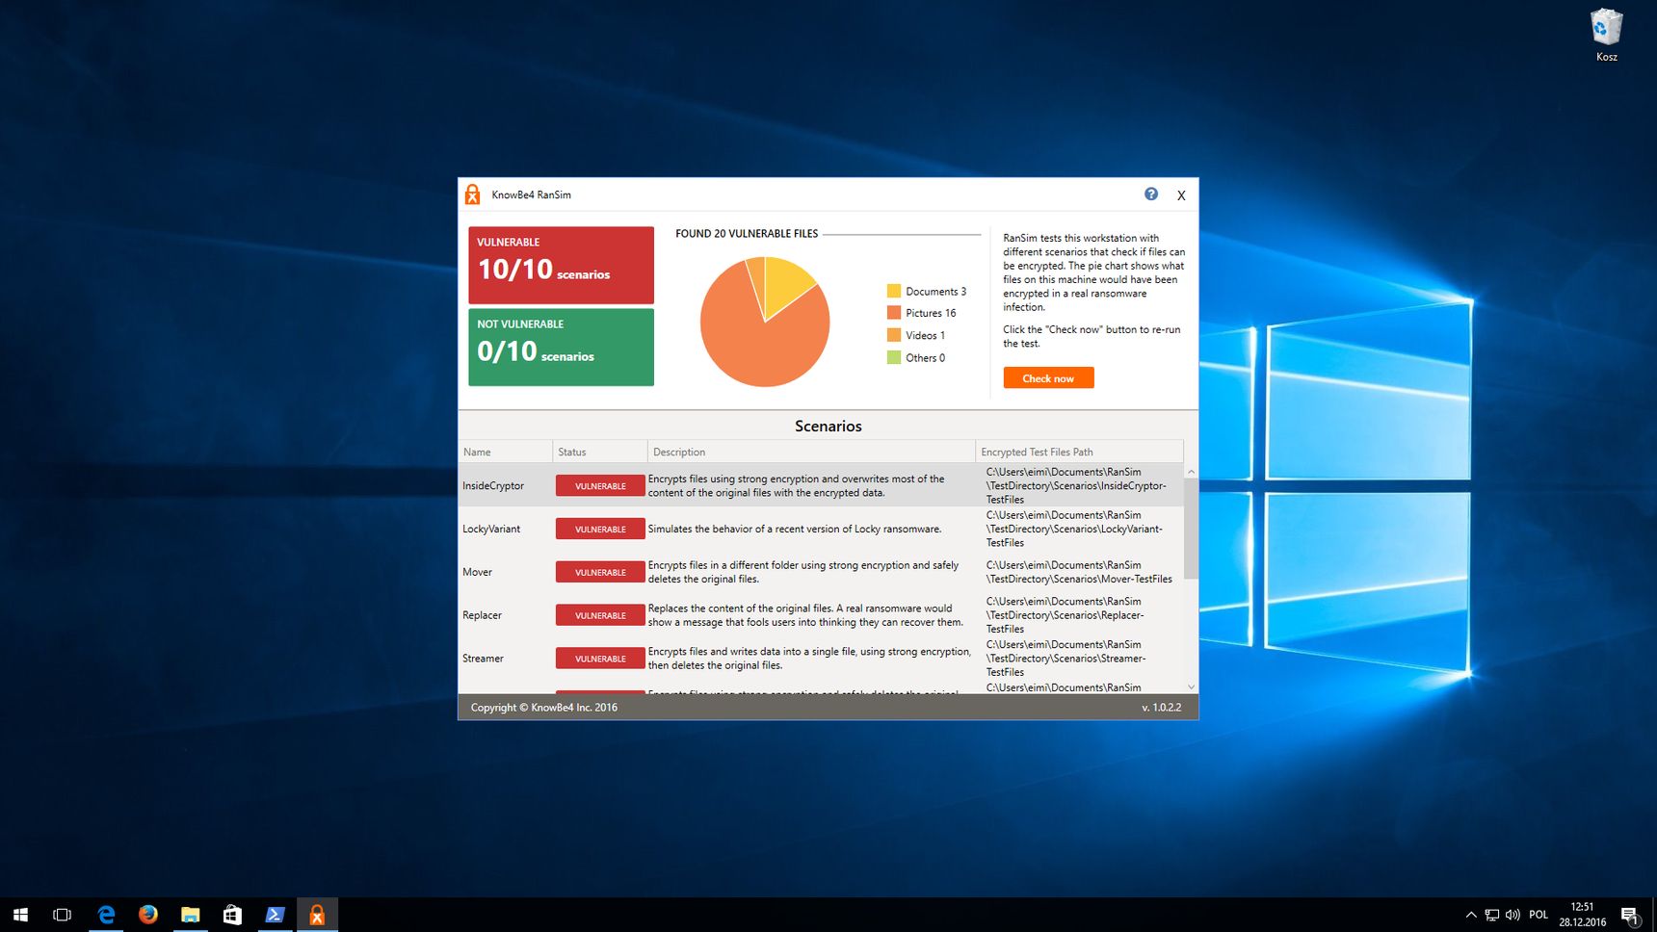Click the InsideCryptor description text
The image size is (1657, 932).
pos(796,486)
